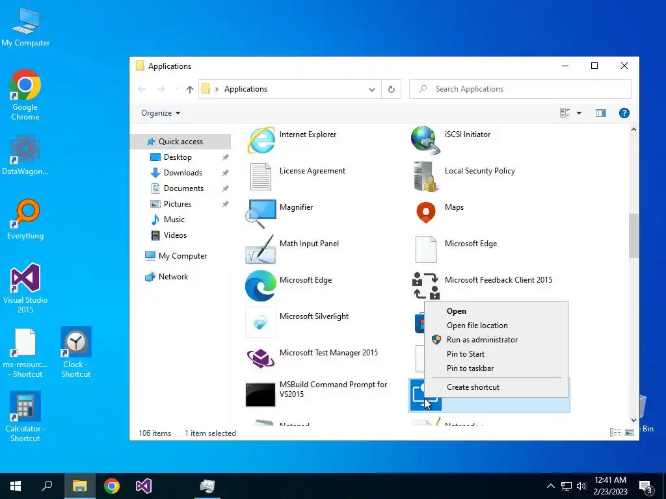Choose Open file location
The width and height of the screenshot is (666, 499).
(x=496, y=326)
